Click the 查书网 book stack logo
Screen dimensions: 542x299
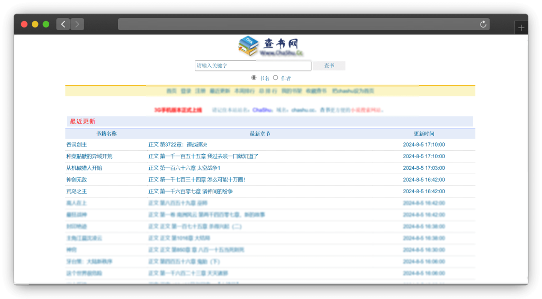point(270,46)
